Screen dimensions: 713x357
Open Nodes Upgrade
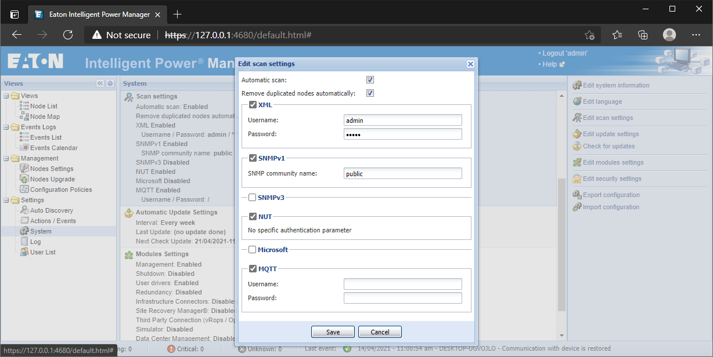tap(52, 179)
